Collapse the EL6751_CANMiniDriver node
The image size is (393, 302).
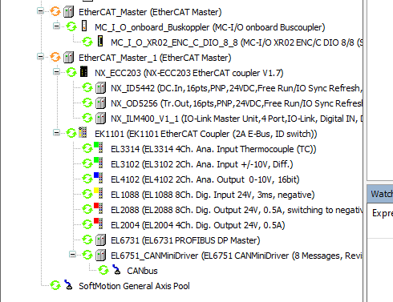coord(72,255)
